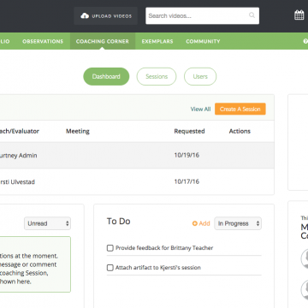
Task: Open the Observations nav tab
Action: tap(43, 41)
